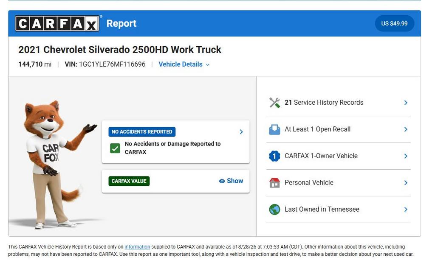Open Last Owned in Tennessee arrow
This screenshot has width=435, height=260.
(406, 210)
